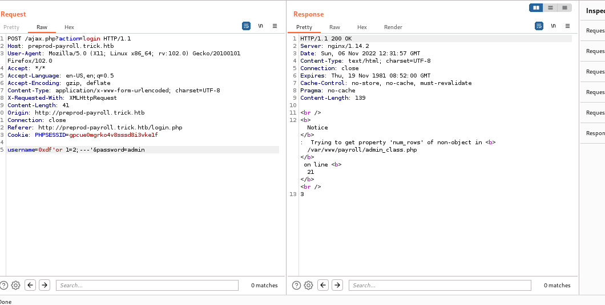This screenshot has width=605, height=305.
Task: Toggle non-printable characters (\n) in Request panel
Action: (x=260, y=26)
